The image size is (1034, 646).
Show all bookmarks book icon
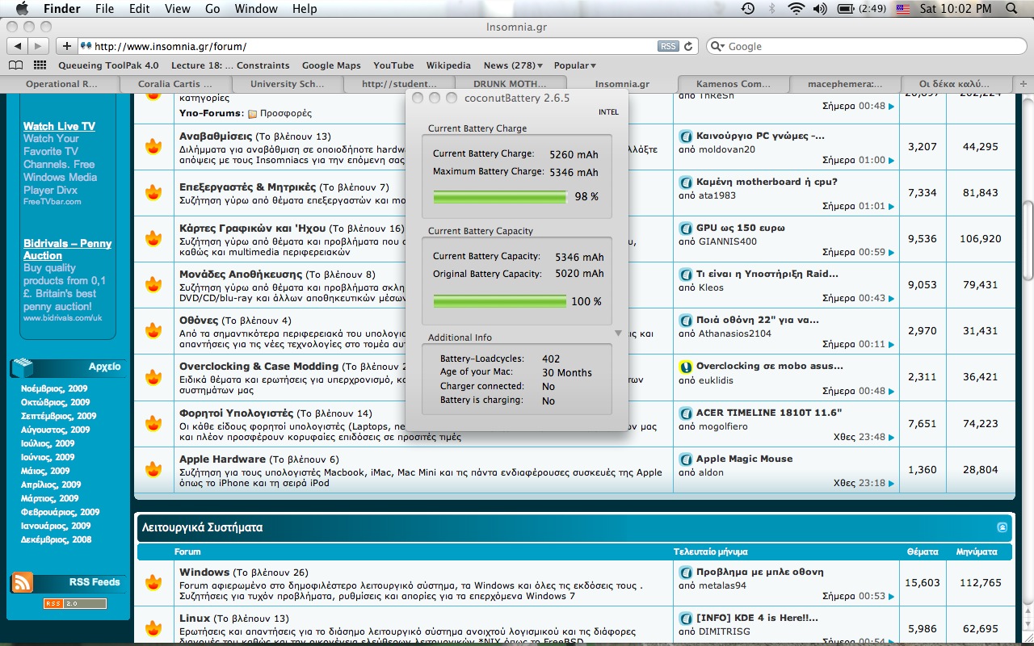pos(15,65)
